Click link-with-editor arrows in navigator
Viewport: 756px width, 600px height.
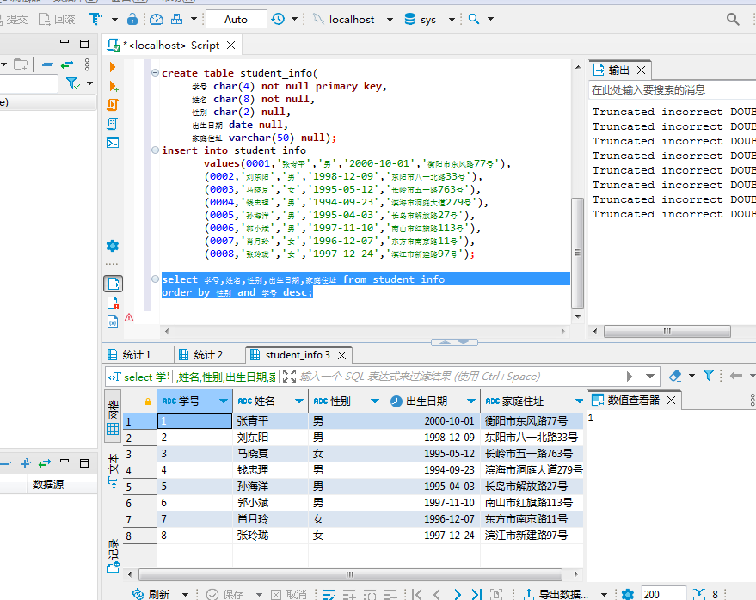pos(67,64)
